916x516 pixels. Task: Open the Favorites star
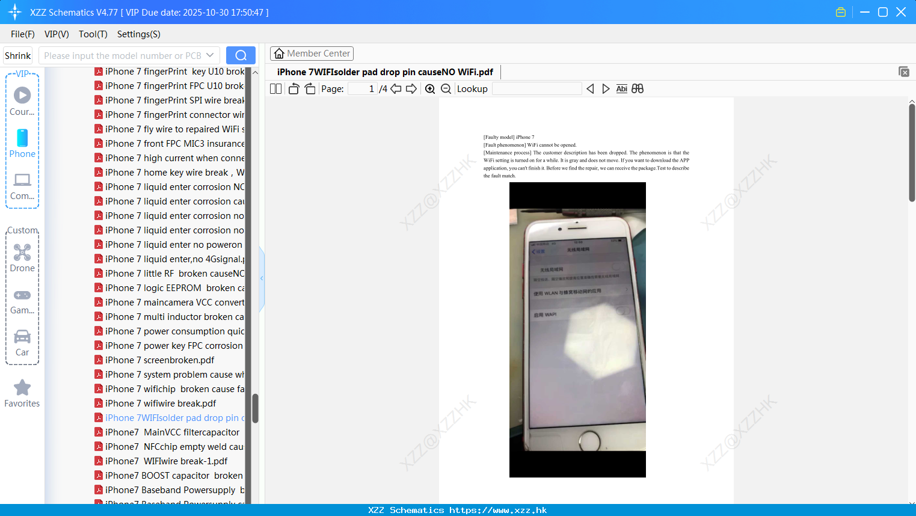[22, 393]
